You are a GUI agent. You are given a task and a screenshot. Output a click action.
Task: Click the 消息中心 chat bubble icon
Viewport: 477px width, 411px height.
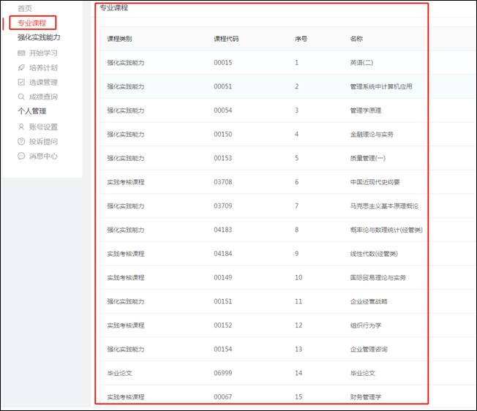(21, 157)
